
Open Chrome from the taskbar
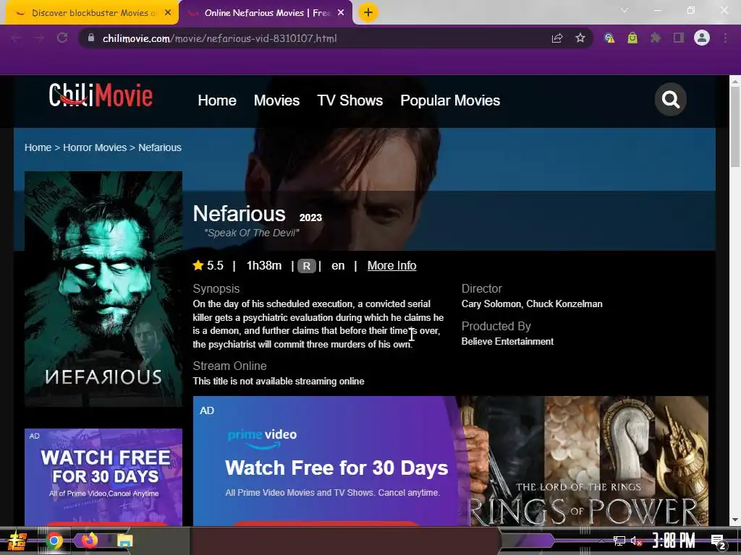tap(54, 541)
